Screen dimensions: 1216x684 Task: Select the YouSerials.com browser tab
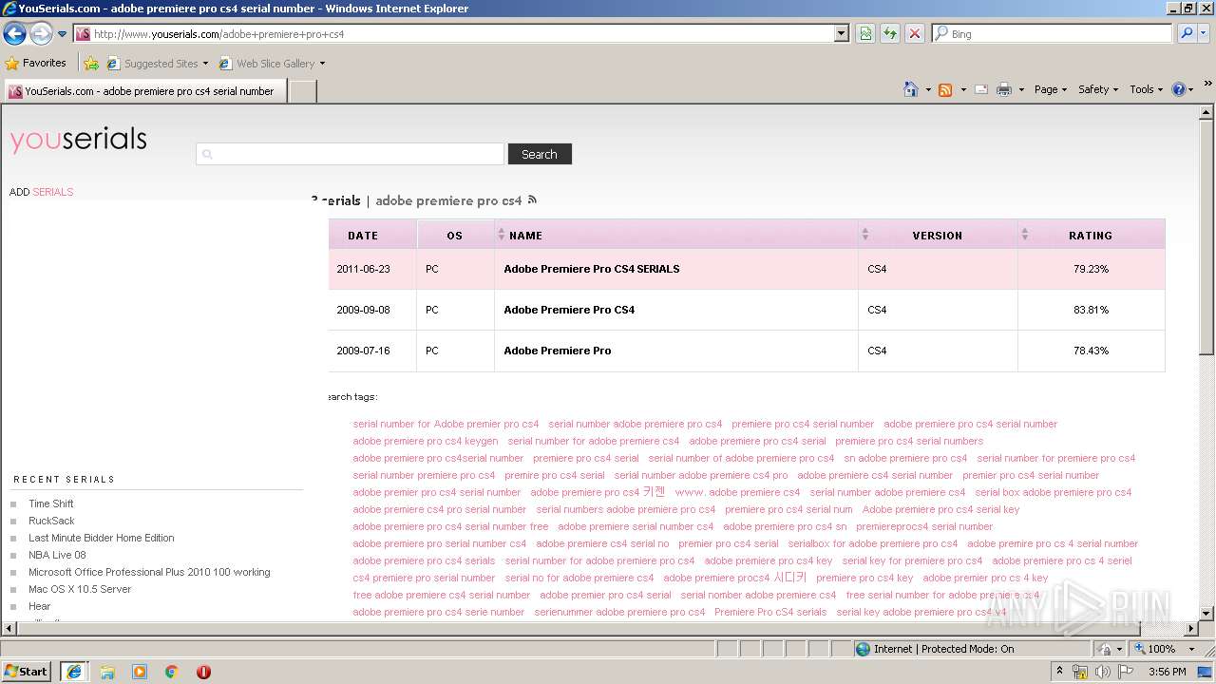[x=144, y=91]
